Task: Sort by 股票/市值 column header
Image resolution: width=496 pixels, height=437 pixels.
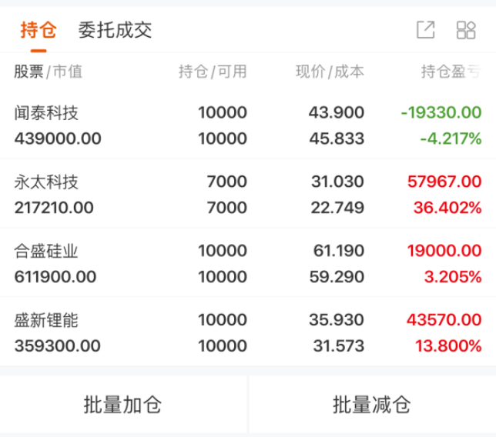Action: point(48,72)
